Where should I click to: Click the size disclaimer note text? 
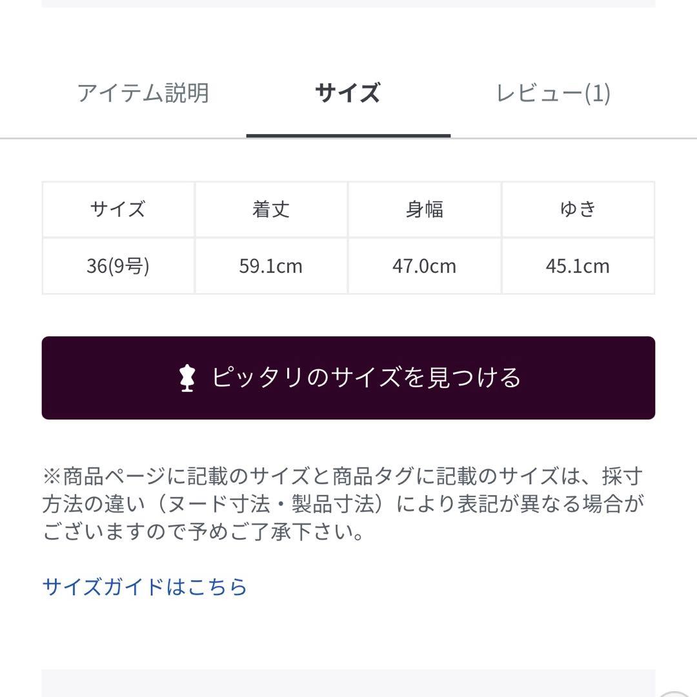[348, 503]
